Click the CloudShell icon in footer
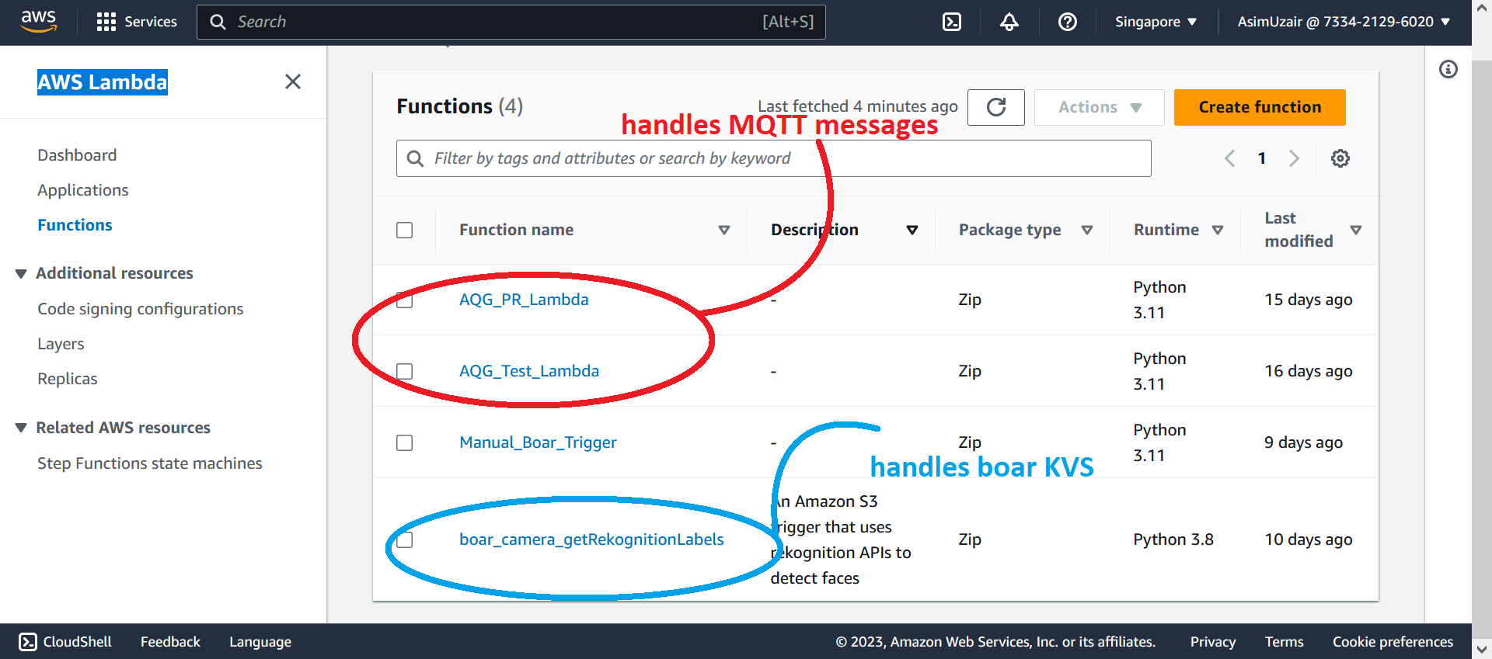This screenshot has width=1492, height=659. (x=28, y=642)
